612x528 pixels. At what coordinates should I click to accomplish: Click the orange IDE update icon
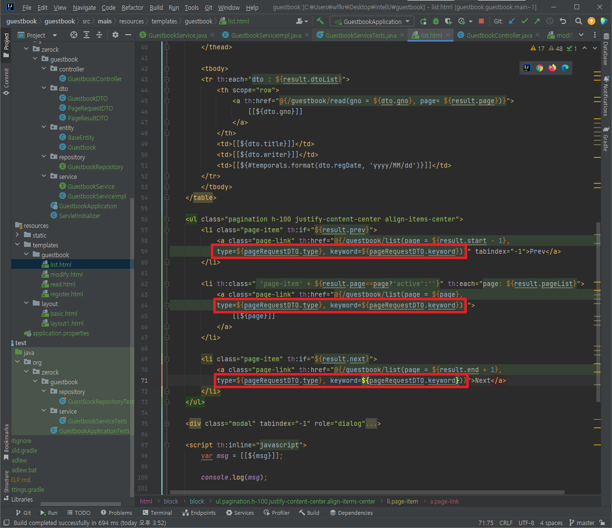coord(591,21)
